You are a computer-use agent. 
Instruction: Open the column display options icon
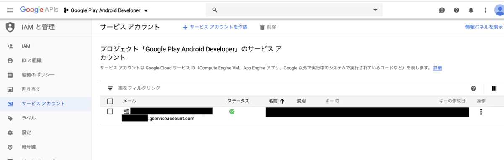(x=494, y=89)
